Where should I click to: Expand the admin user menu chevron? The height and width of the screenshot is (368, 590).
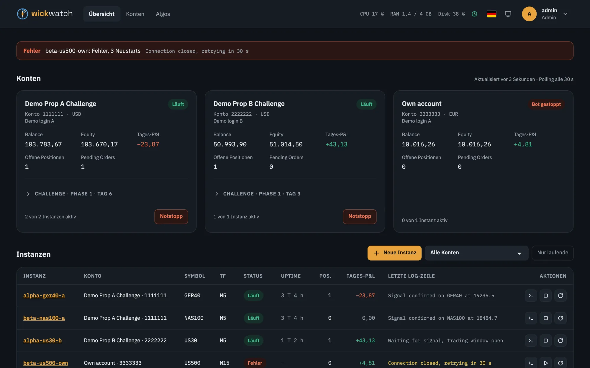pyautogui.click(x=565, y=14)
